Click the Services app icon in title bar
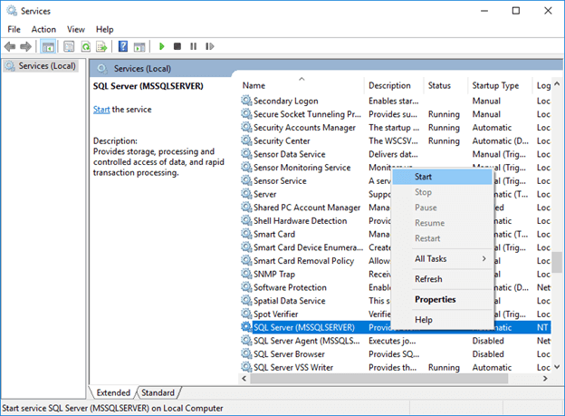565x416 pixels. 12,11
